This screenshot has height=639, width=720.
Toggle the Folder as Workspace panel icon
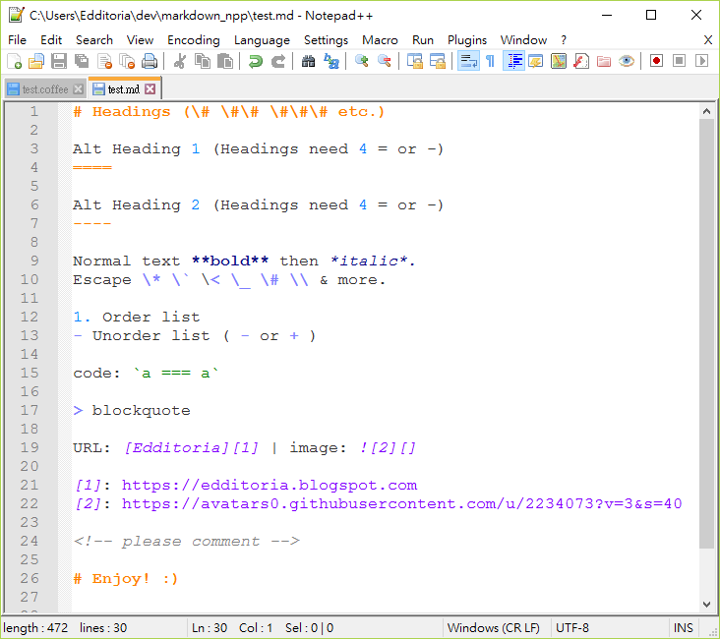coord(603,61)
